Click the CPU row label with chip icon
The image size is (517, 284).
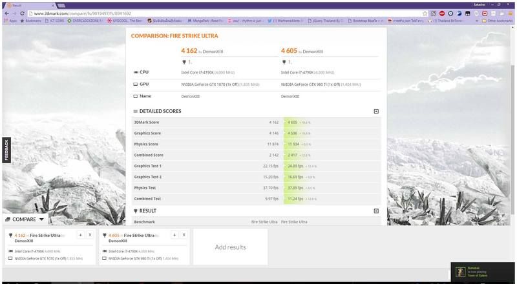click(141, 72)
